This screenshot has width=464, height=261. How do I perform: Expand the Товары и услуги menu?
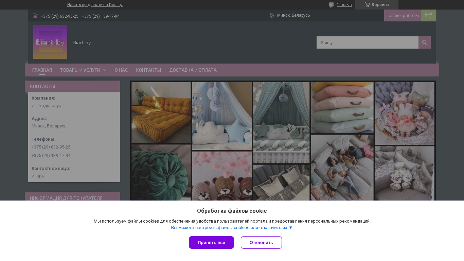[x=83, y=70]
